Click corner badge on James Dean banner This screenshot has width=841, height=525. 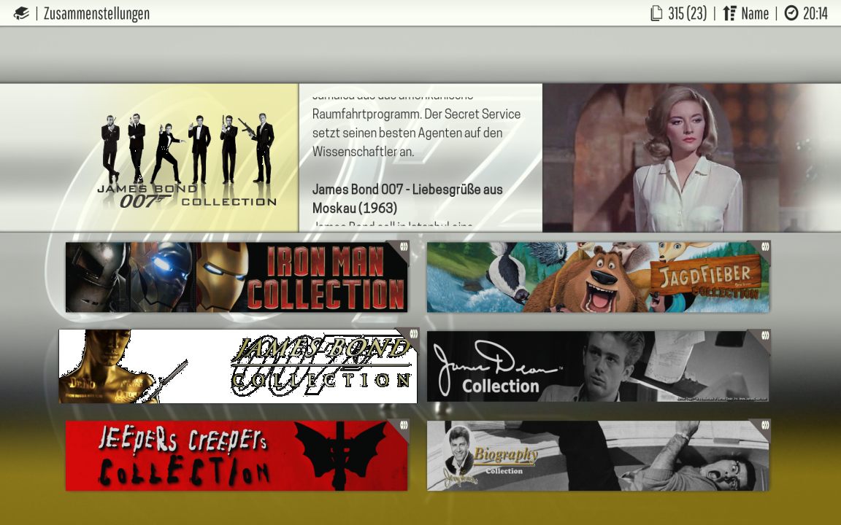tap(763, 337)
